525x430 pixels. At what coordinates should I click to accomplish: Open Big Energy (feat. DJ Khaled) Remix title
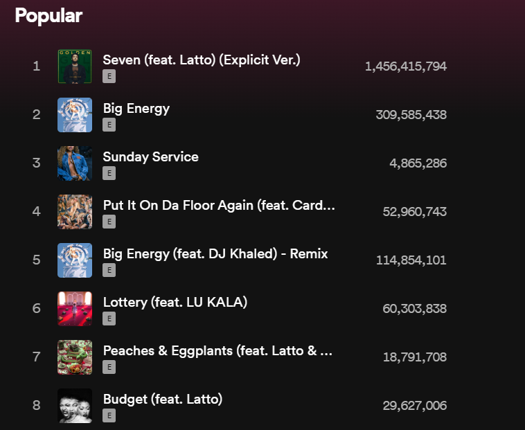215,253
